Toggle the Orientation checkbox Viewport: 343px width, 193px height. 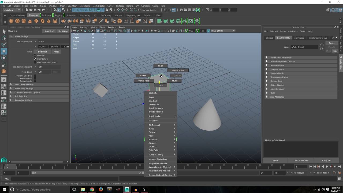(35, 59)
